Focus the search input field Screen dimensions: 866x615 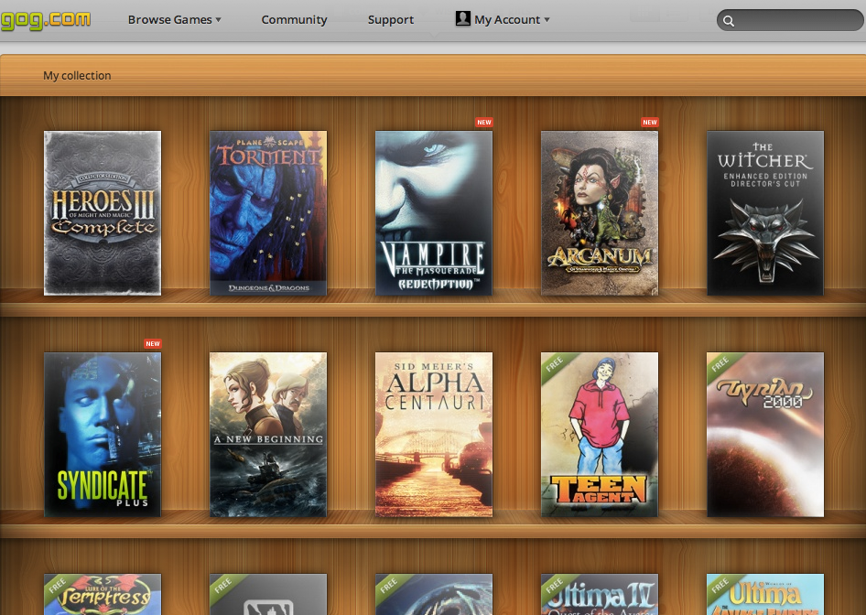(790, 20)
